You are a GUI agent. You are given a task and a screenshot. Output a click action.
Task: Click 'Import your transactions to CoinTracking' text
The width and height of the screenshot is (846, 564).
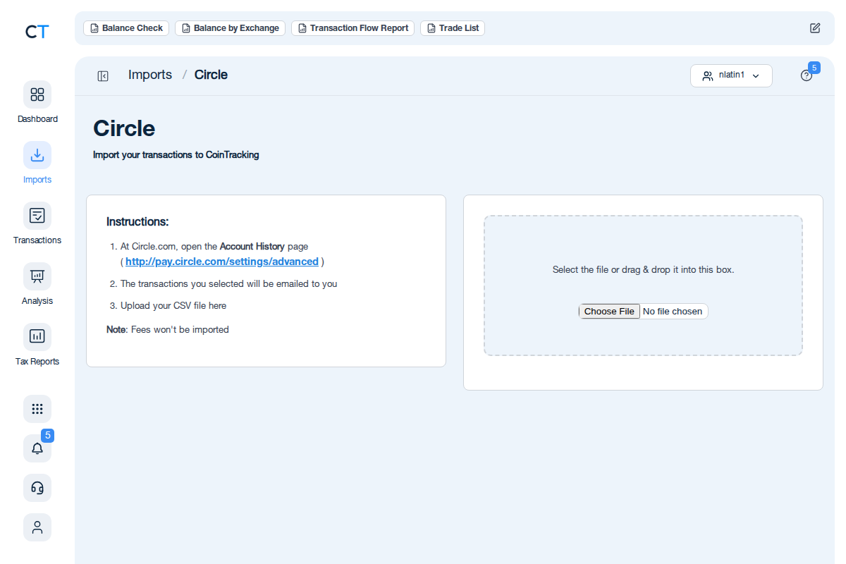point(176,155)
